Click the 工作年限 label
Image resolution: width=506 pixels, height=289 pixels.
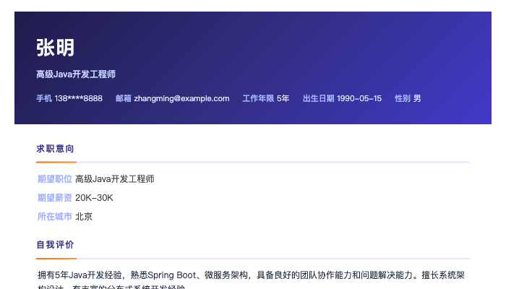tap(258, 98)
